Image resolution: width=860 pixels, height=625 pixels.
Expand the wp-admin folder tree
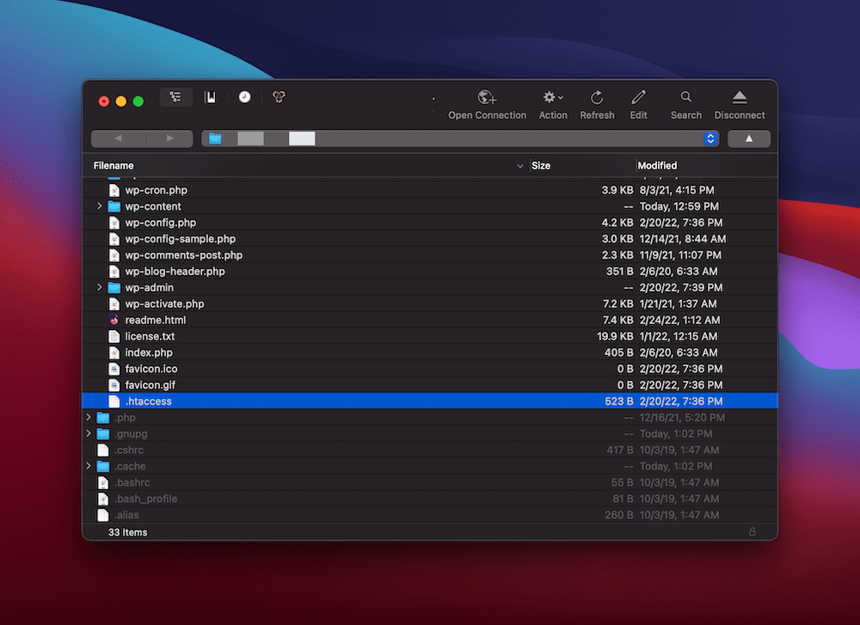[100, 288]
